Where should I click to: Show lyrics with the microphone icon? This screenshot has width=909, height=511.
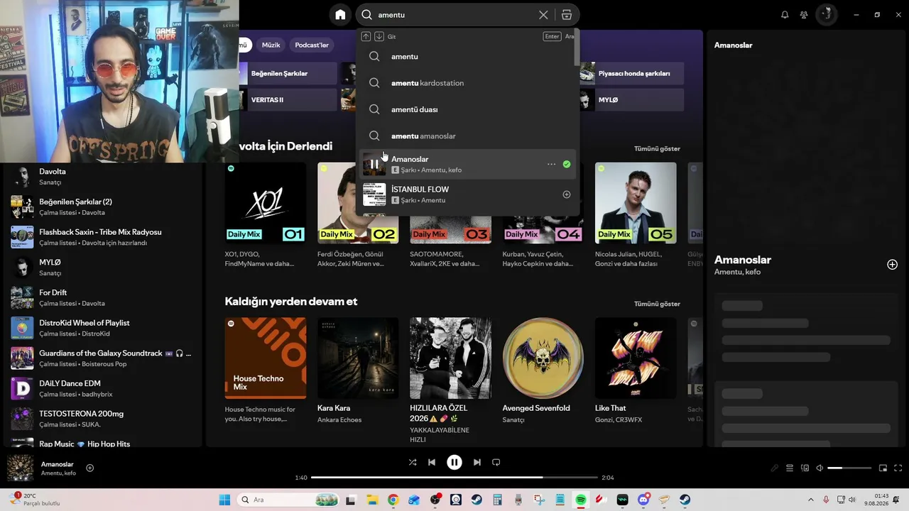(775, 468)
